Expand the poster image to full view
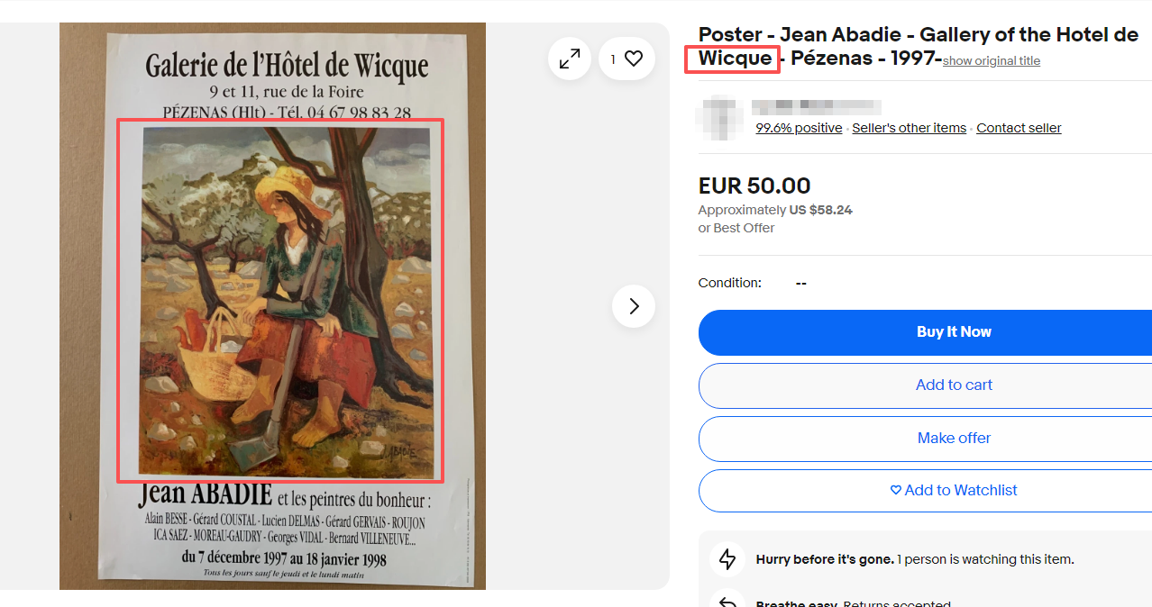The width and height of the screenshot is (1152, 607). (x=570, y=59)
